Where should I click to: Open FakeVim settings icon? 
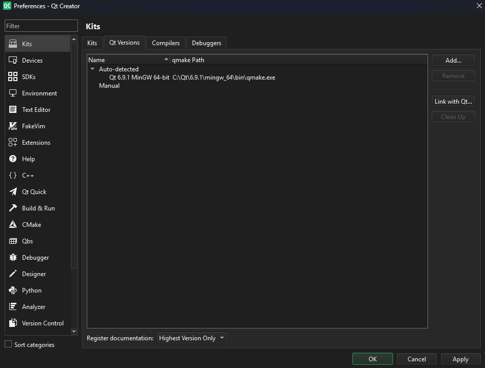point(13,126)
